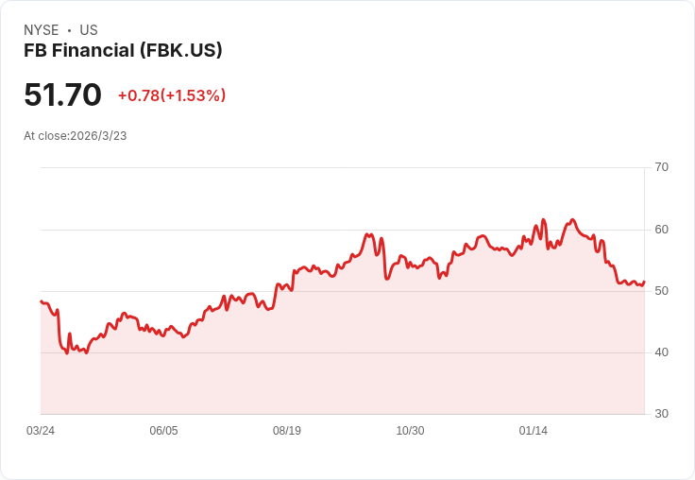Open the FB Financial (FBK.US) title
Image resolution: width=695 pixels, height=480 pixels.
click(123, 51)
